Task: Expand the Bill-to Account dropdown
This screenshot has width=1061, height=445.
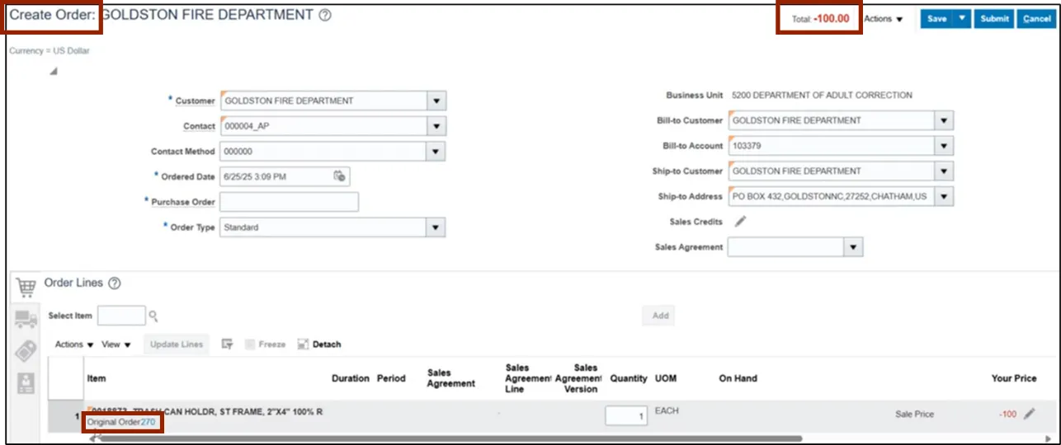Action: point(945,146)
